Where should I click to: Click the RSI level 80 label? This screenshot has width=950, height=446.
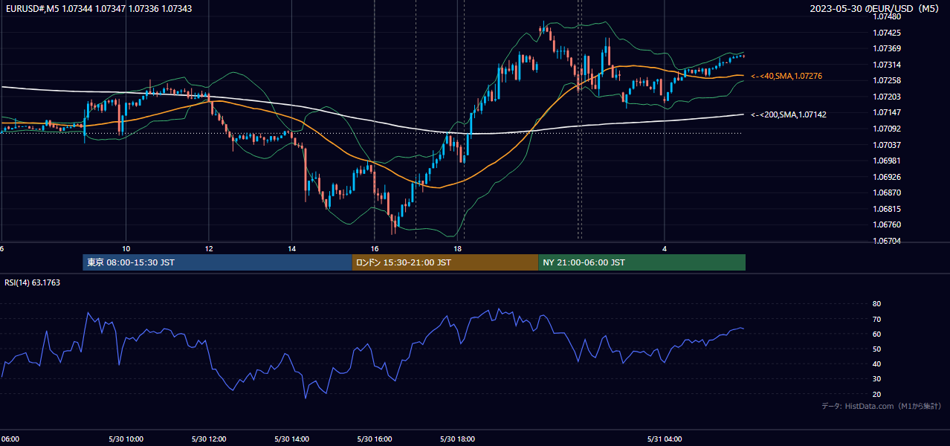[x=876, y=304]
